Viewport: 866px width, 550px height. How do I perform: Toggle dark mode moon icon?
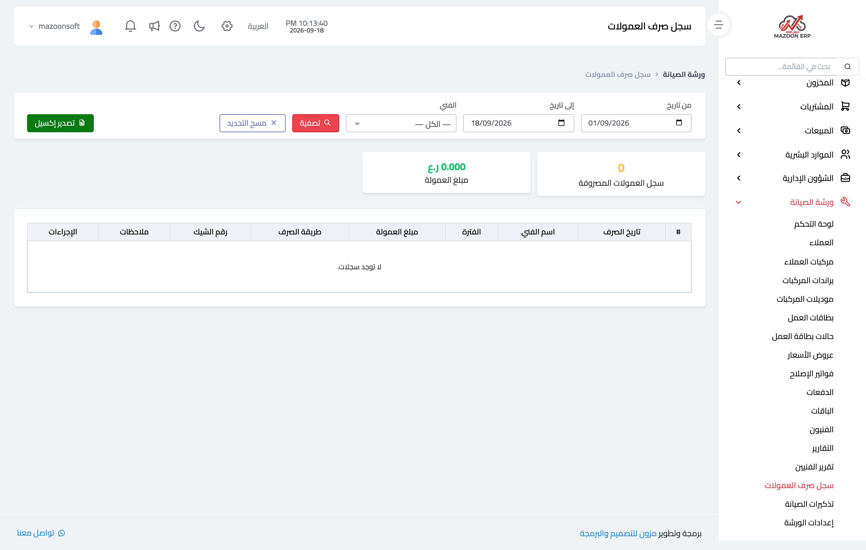tap(199, 26)
